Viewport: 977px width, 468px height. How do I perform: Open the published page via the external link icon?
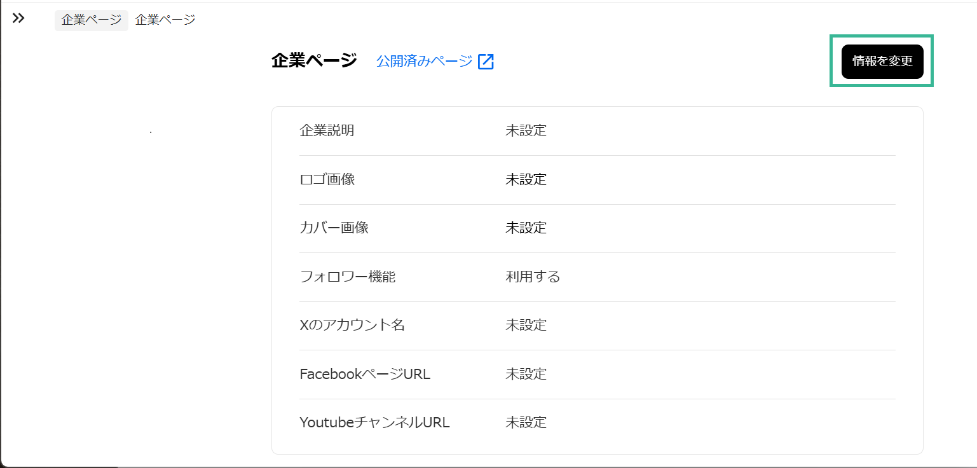(x=485, y=62)
